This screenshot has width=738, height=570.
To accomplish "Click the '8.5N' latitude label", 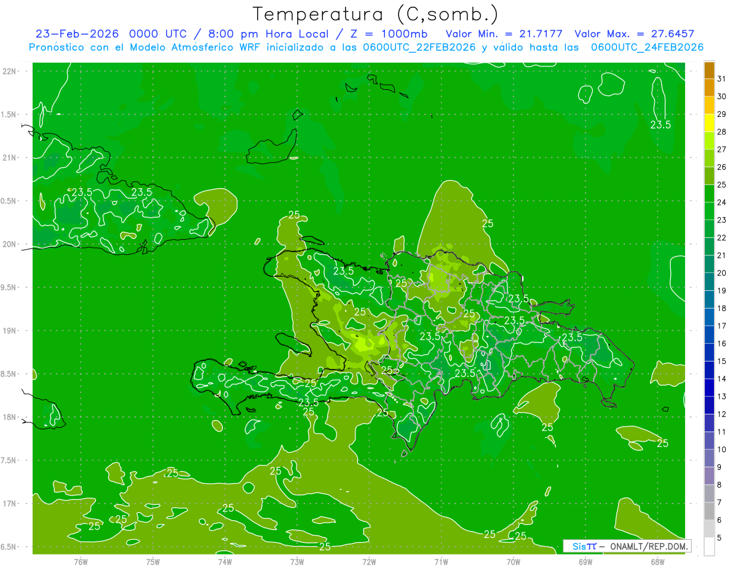I will click(9, 374).
